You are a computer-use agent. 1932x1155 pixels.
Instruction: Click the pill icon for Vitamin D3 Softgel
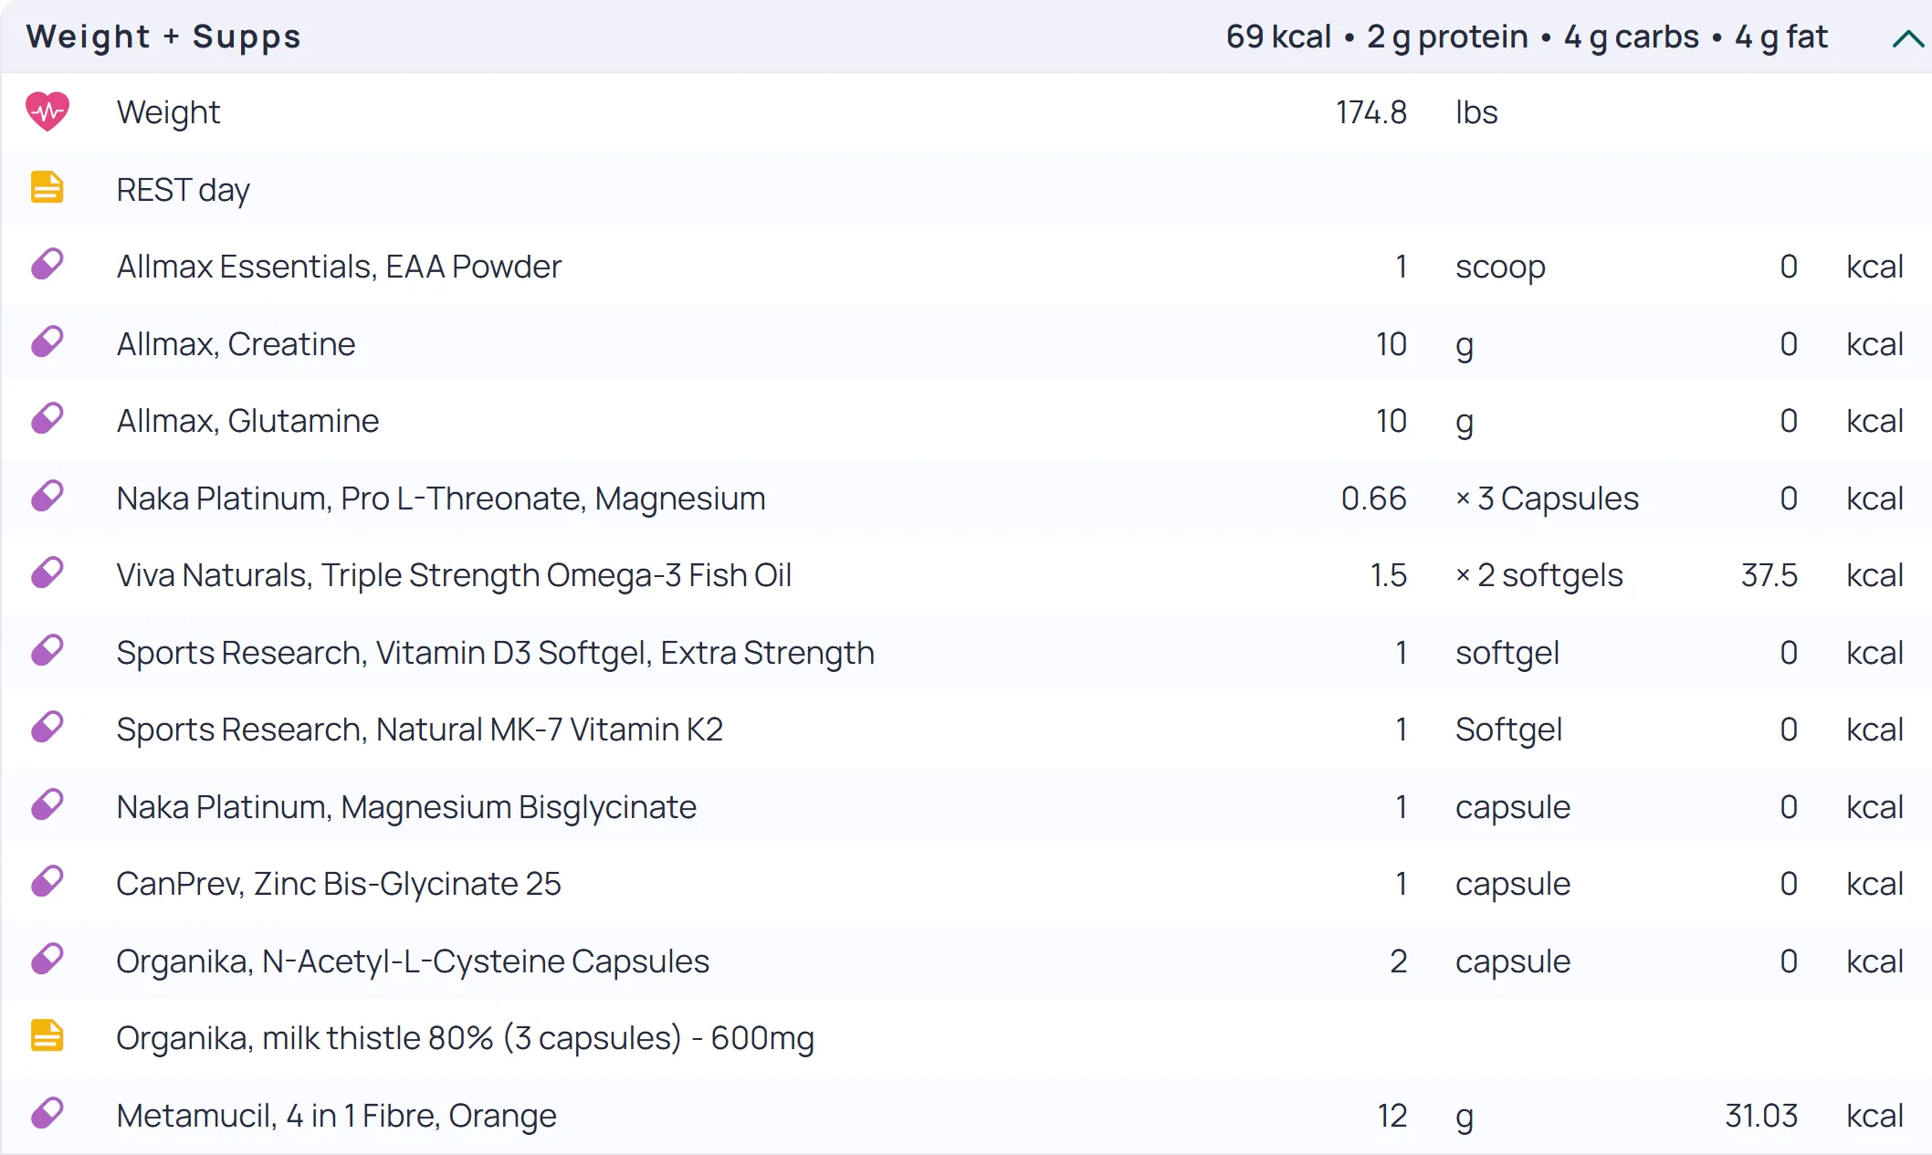[x=47, y=651]
